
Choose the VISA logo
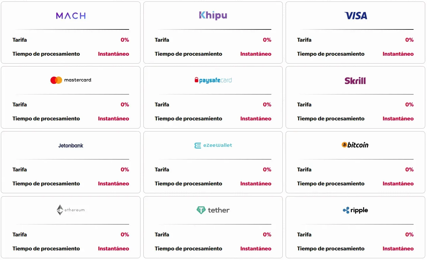(x=355, y=16)
